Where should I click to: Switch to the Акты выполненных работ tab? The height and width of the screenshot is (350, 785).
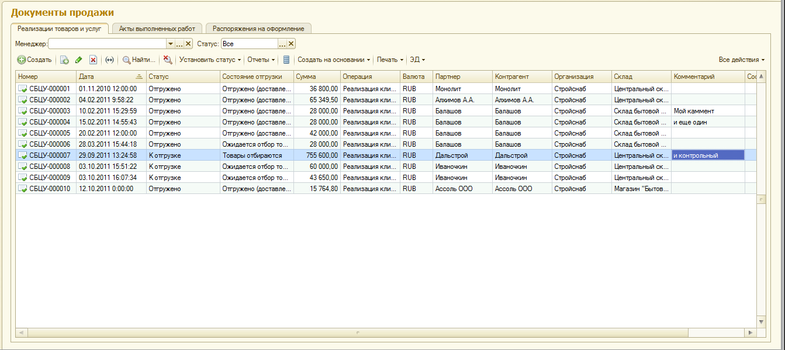click(157, 28)
